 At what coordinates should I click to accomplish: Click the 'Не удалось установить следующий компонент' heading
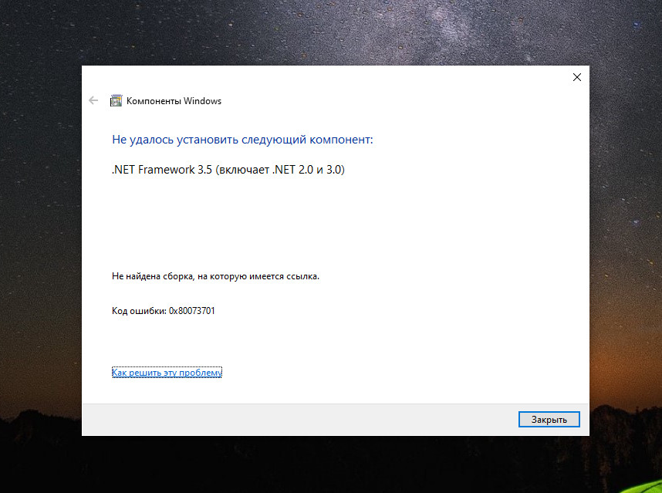242,140
